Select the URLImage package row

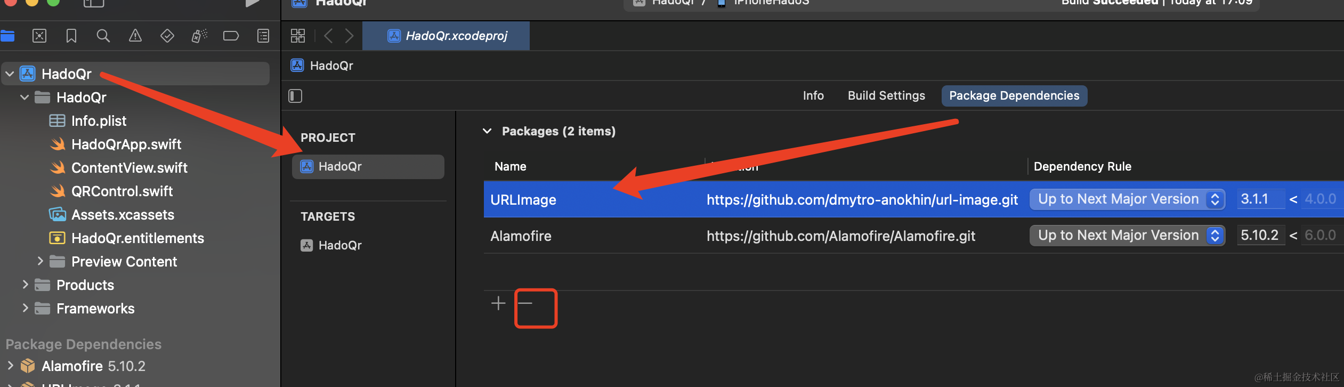pyautogui.click(x=914, y=199)
